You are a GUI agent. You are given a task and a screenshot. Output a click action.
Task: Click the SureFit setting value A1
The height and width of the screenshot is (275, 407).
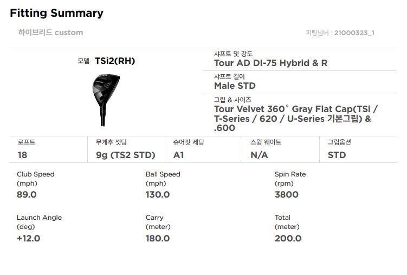[179, 155]
